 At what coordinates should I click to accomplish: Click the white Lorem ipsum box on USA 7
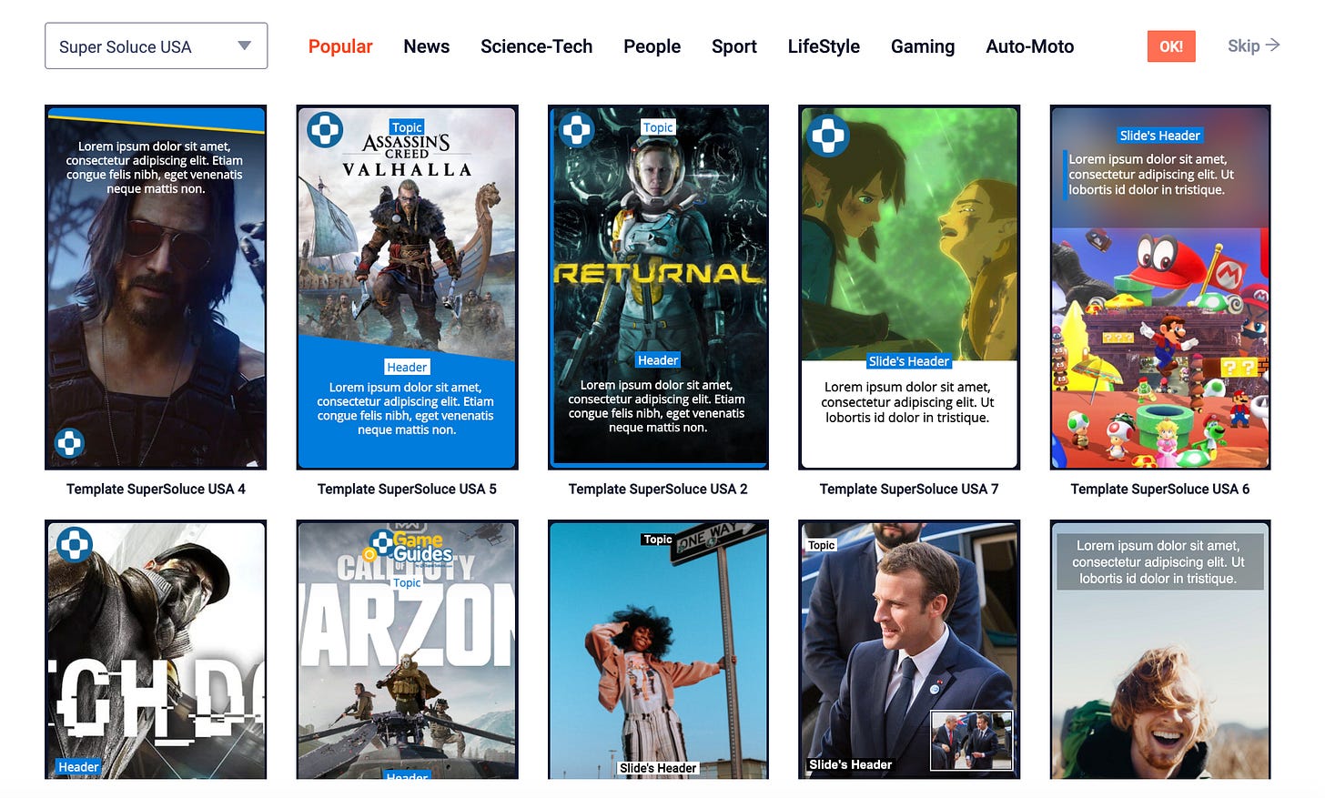908,413
